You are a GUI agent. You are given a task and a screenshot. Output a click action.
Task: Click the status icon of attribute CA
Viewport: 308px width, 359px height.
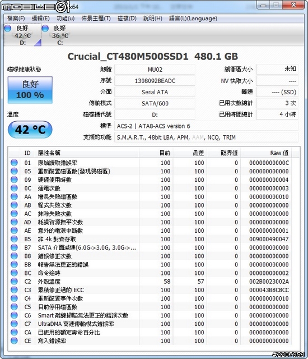[x=14, y=332]
